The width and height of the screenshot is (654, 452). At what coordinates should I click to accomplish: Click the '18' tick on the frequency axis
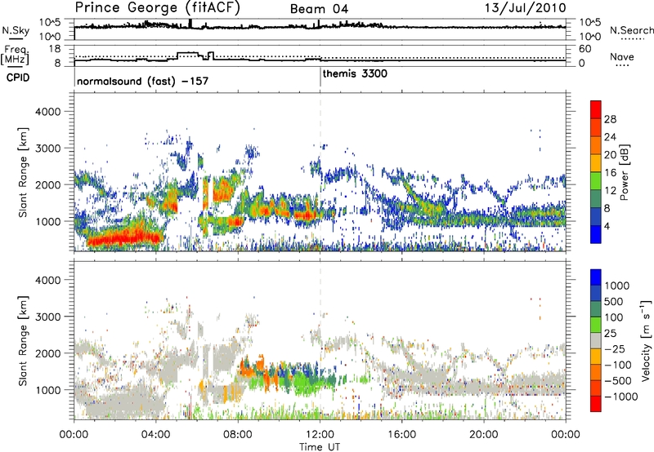point(54,49)
